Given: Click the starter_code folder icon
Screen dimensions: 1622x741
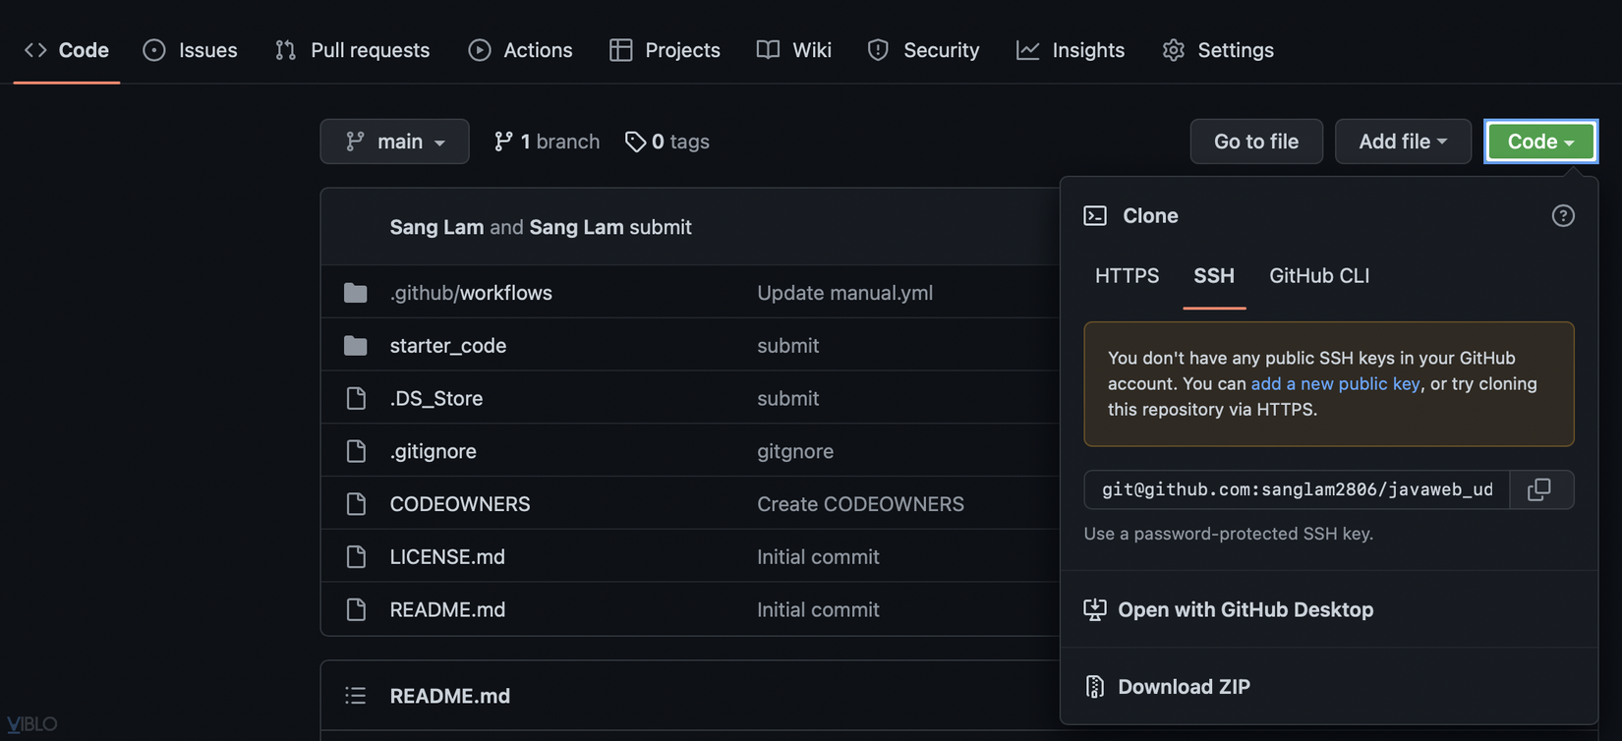Looking at the screenshot, I should (356, 346).
